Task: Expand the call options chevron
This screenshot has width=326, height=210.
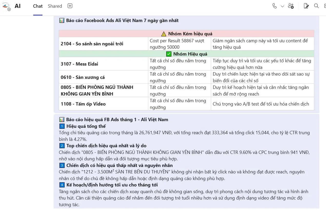Action: (x=282, y=6)
